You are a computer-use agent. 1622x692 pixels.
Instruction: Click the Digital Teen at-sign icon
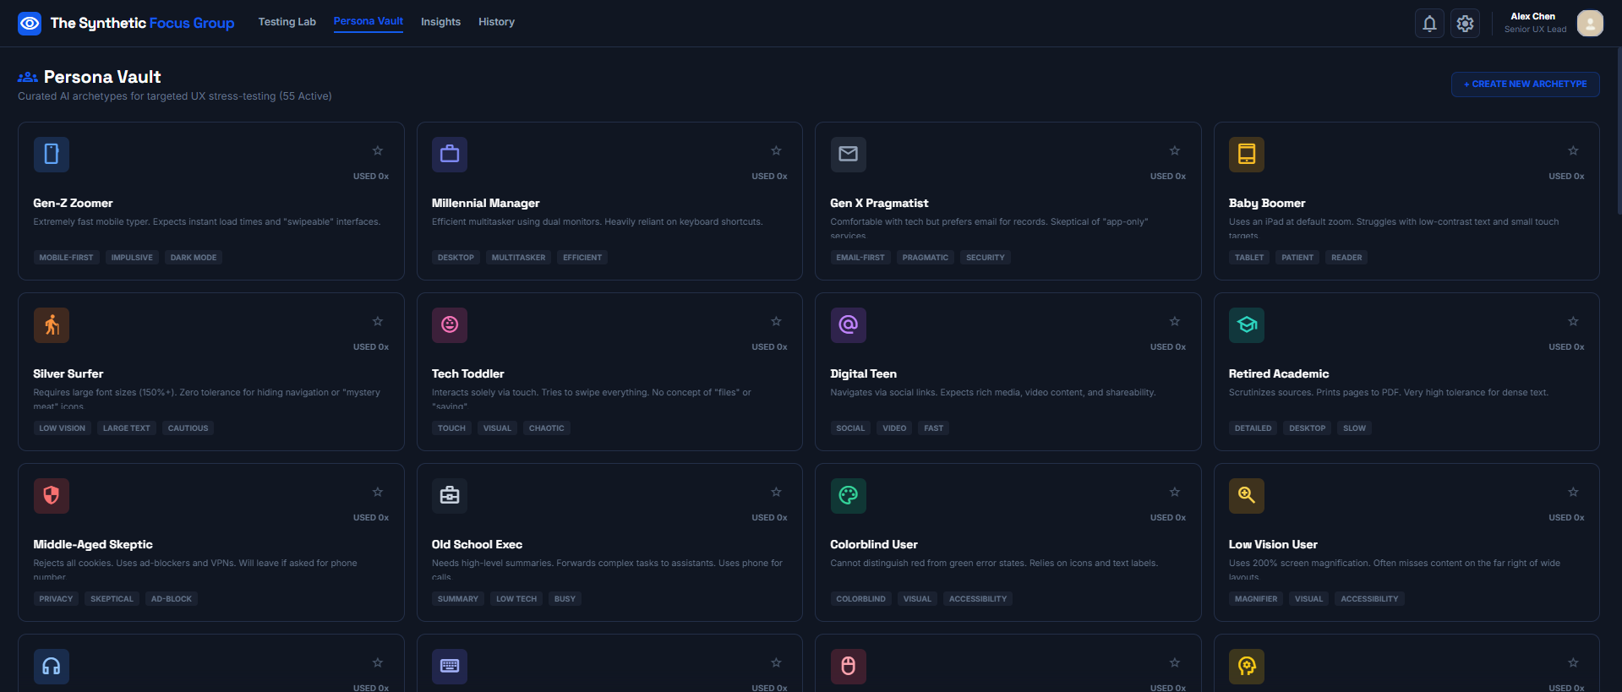click(848, 325)
